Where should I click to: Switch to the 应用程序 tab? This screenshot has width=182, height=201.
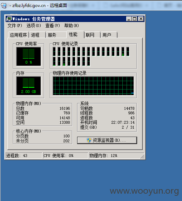click(18, 35)
